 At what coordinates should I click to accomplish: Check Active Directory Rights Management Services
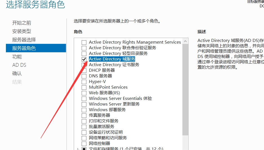pyautogui.click(x=84, y=42)
